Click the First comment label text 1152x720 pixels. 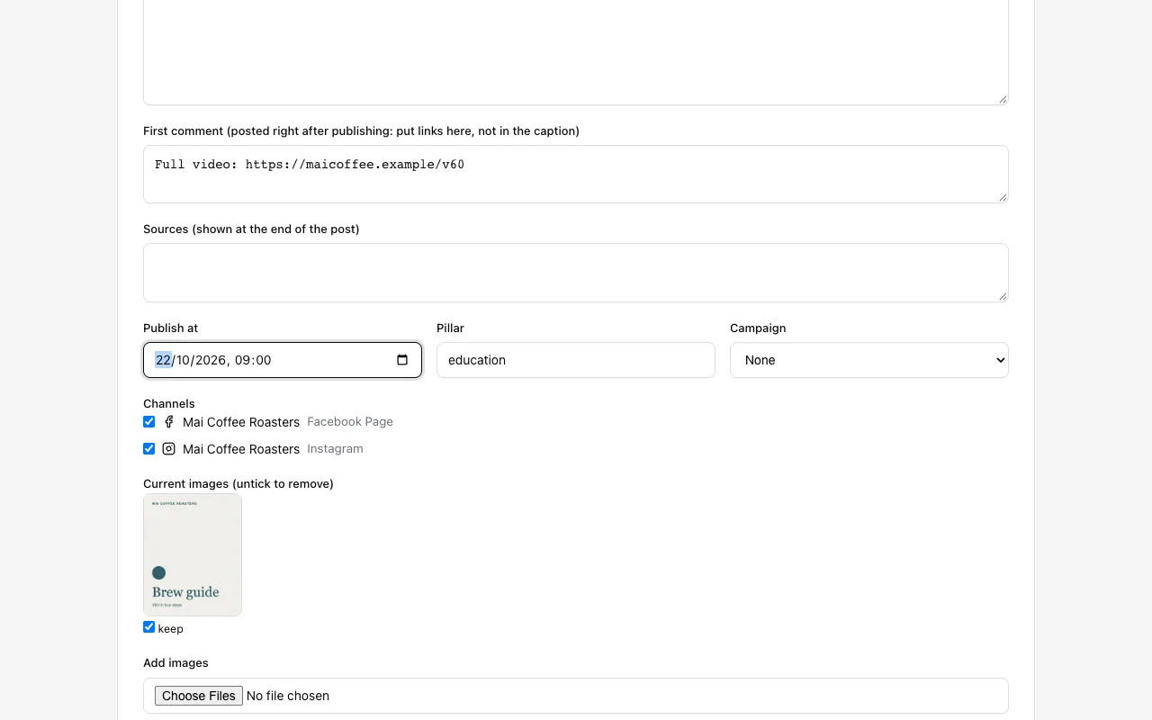[x=361, y=131]
